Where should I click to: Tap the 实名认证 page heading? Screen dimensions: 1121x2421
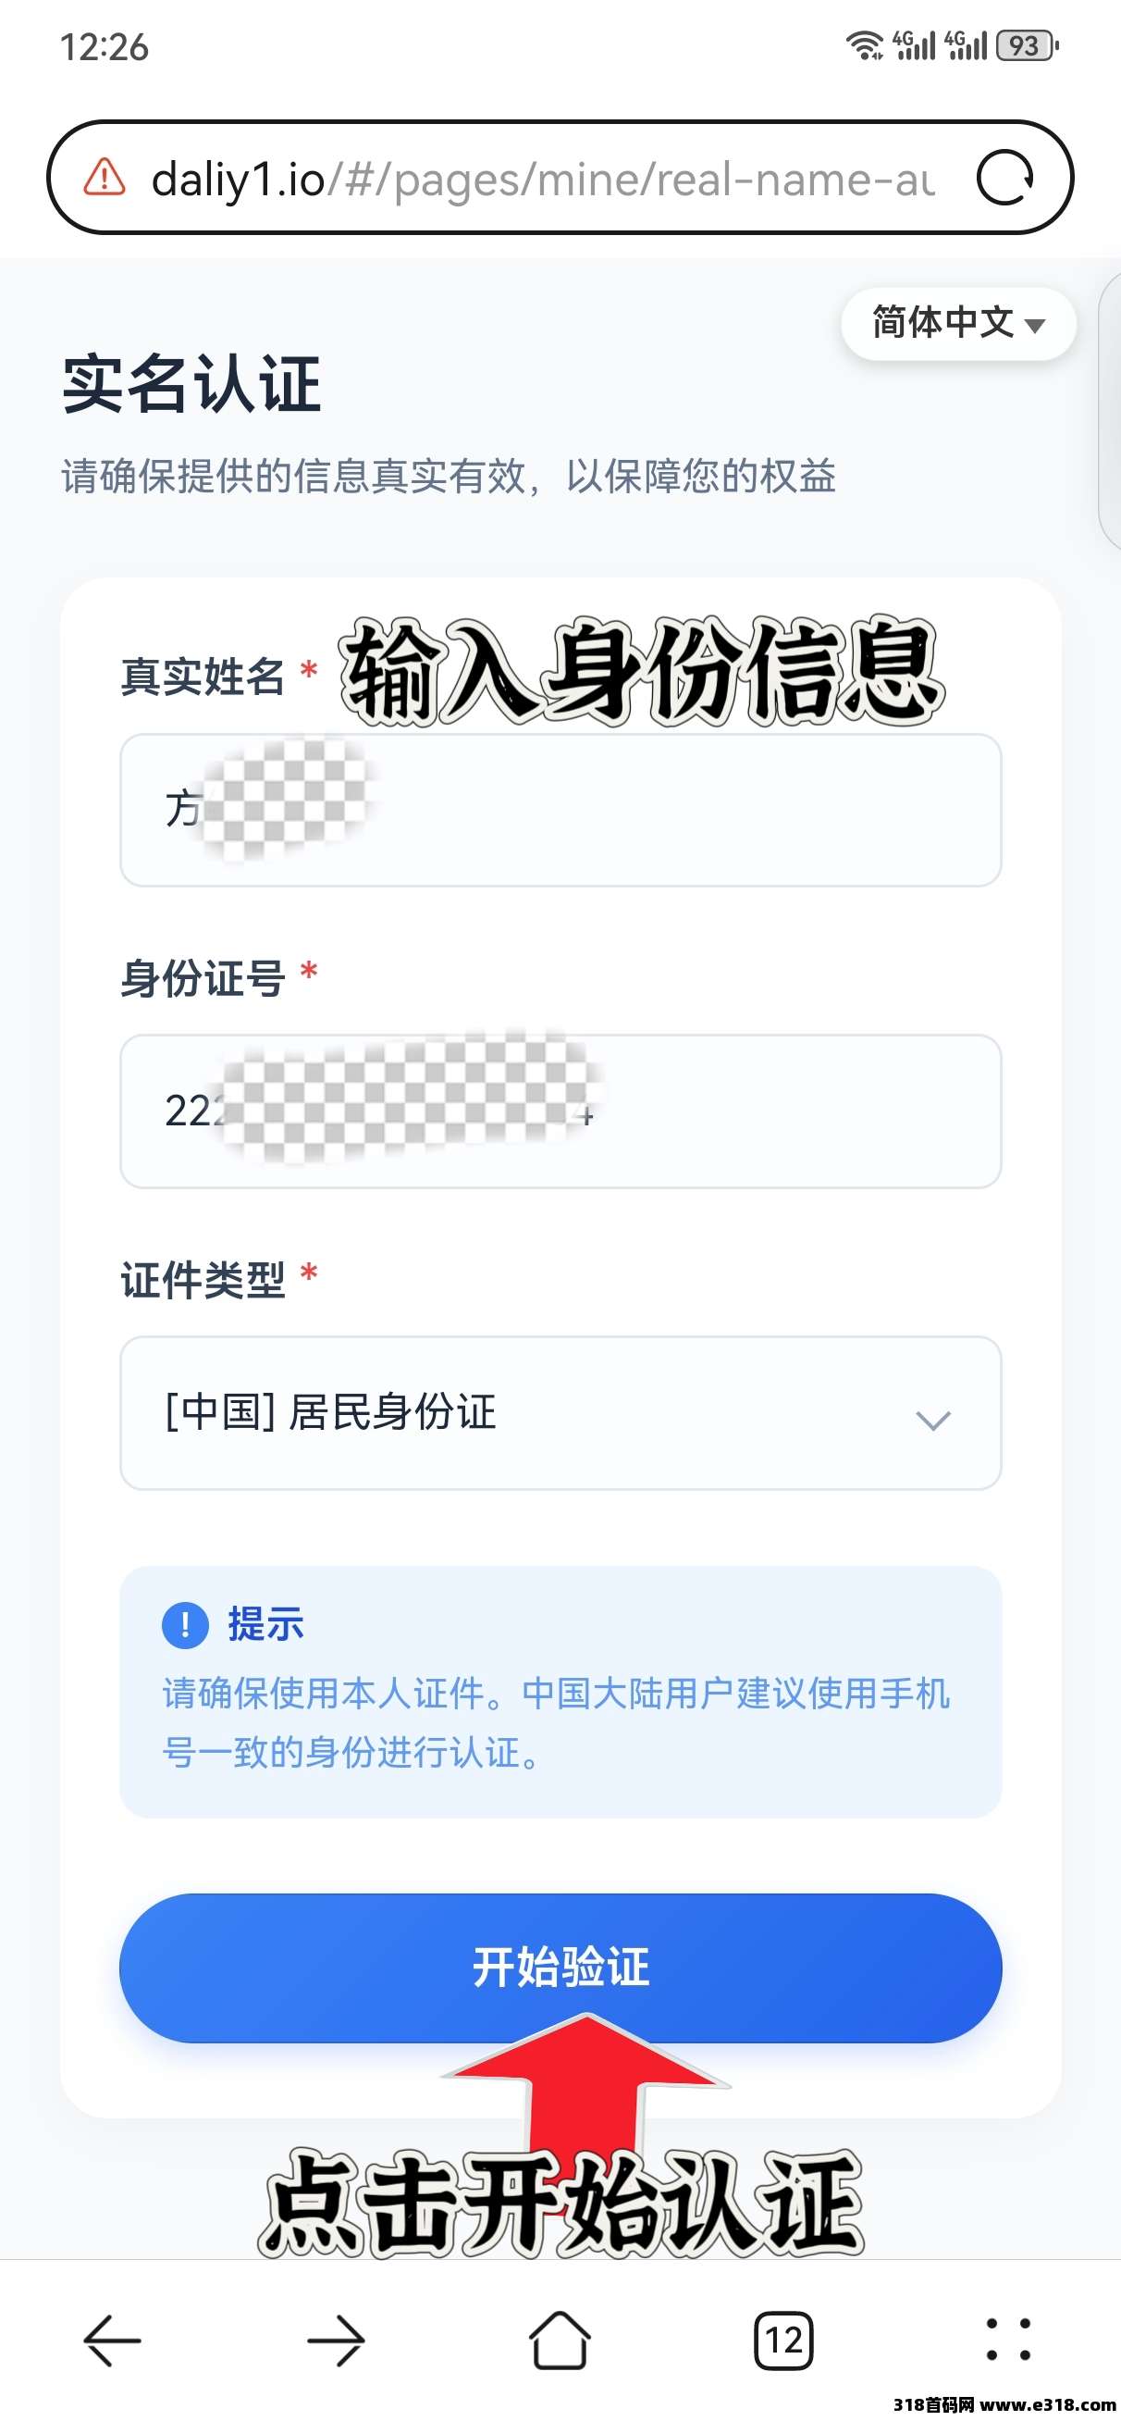[192, 384]
